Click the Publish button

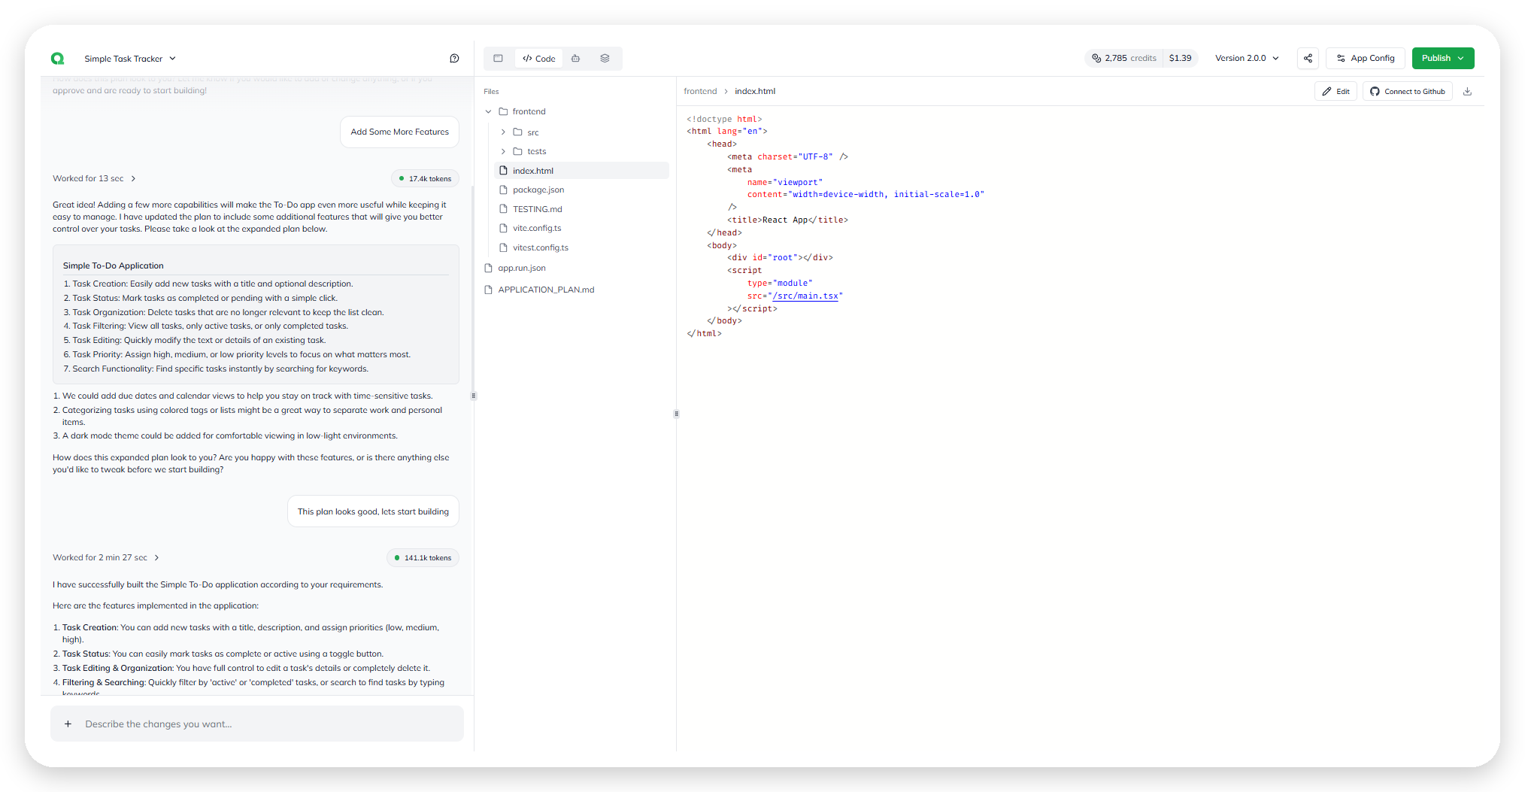tap(1443, 58)
